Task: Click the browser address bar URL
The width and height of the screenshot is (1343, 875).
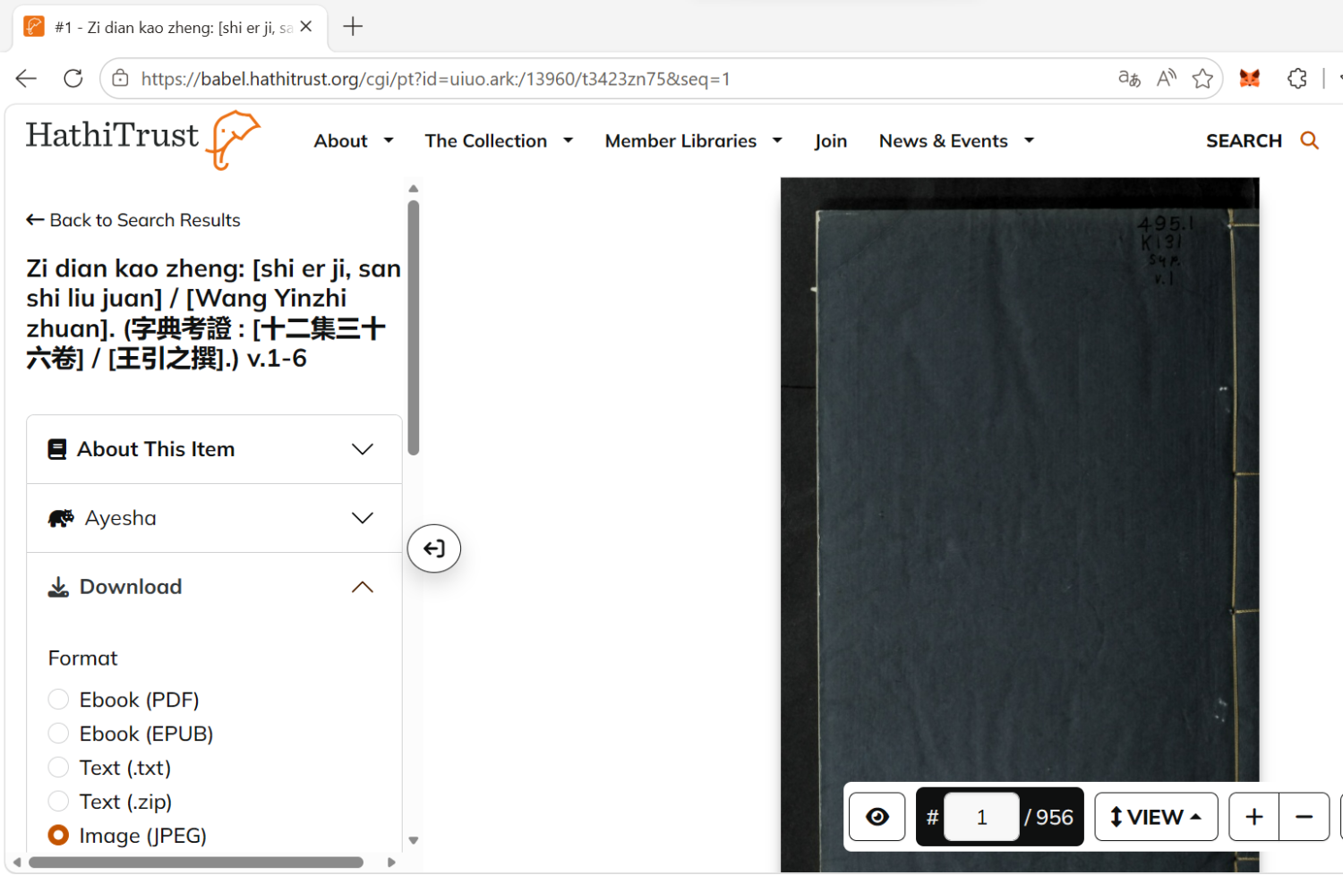Action: tap(436, 79)
